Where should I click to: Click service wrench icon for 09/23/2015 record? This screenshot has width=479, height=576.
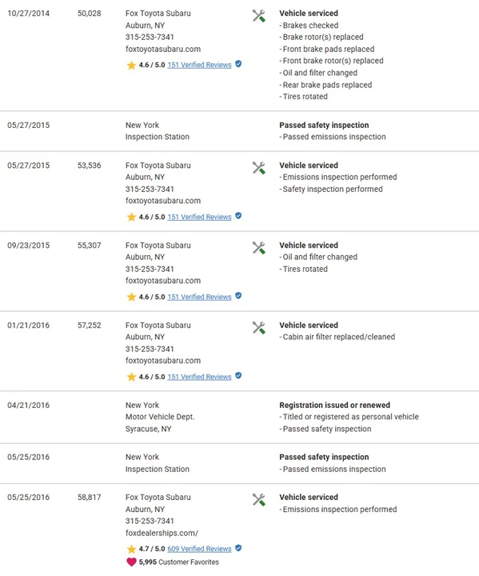258,247
